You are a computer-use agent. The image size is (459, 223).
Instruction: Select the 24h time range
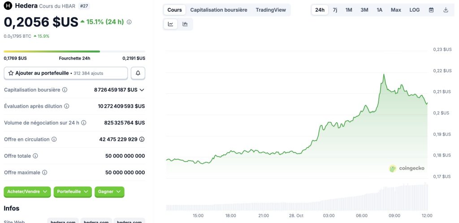(x=320, y=10)
